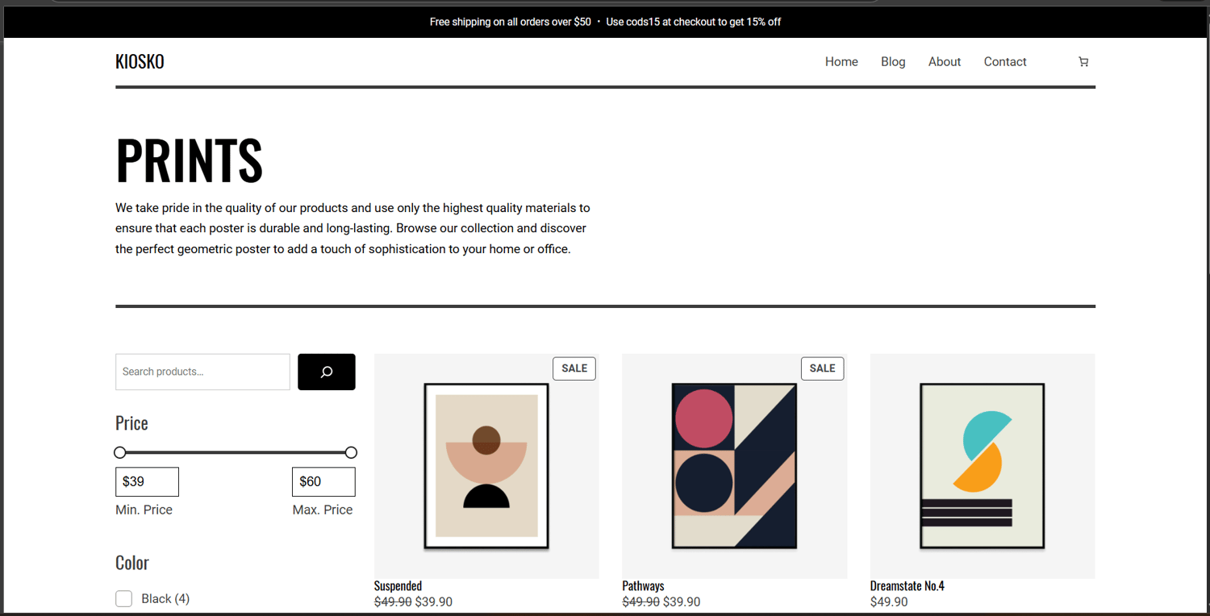Click the KIOSKO logo
This screenshot has height=616, width=1210.
point(140,61)
